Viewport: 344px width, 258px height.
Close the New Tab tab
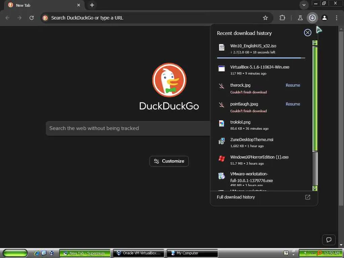tap(79, 5)
